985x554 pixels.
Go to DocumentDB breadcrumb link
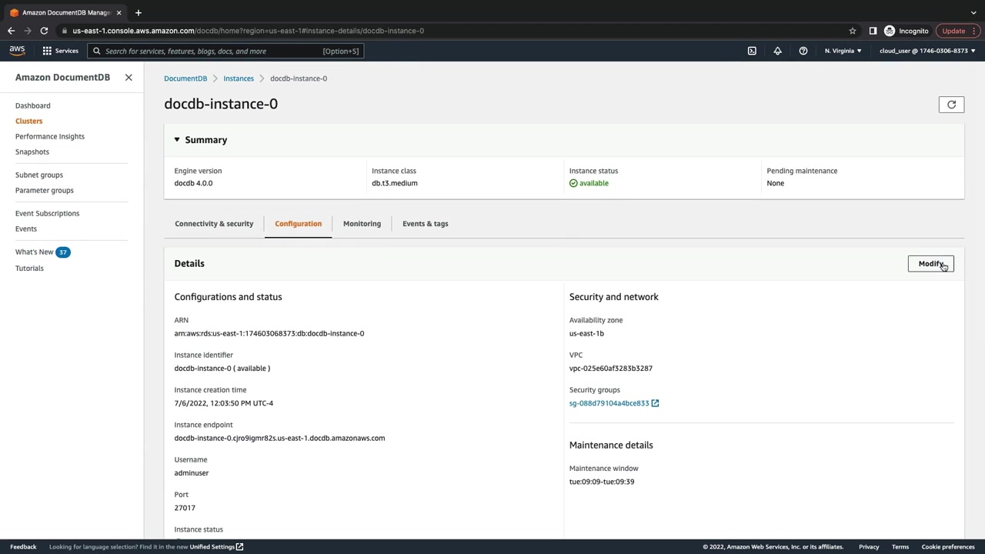click(185, 78)
